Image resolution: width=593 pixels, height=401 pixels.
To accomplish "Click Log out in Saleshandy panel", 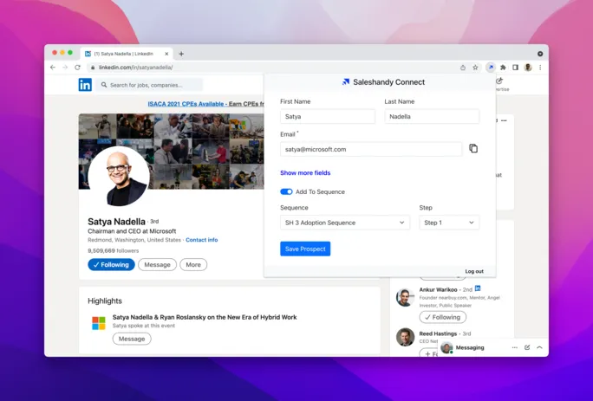I will point(474,271).
